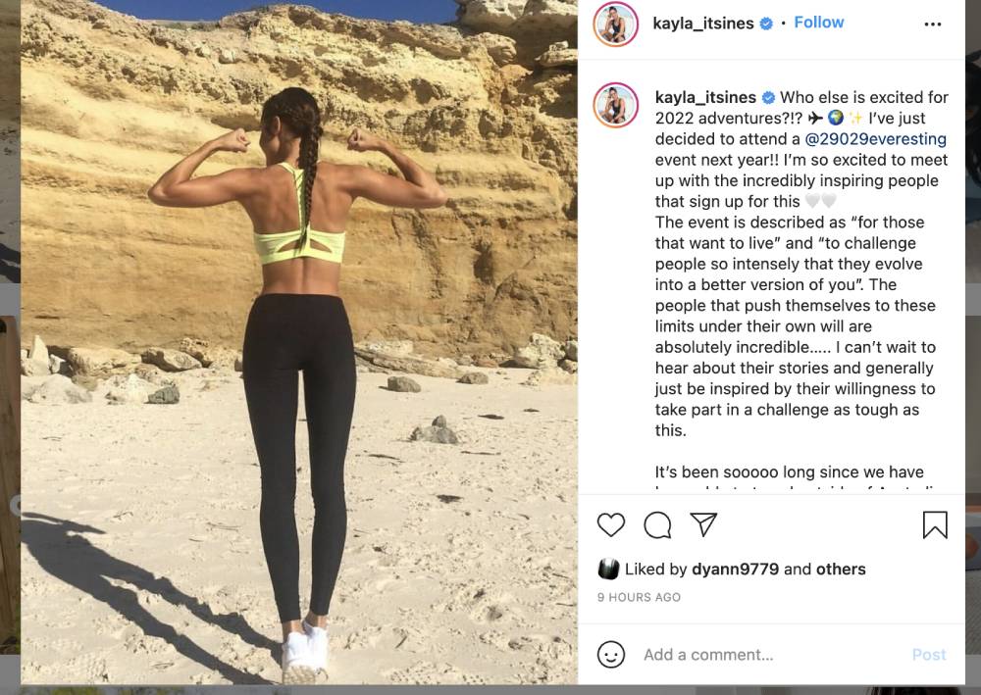Open the three-dot more options menu
This screenshot has height=695, width=981.
(932, 24)
